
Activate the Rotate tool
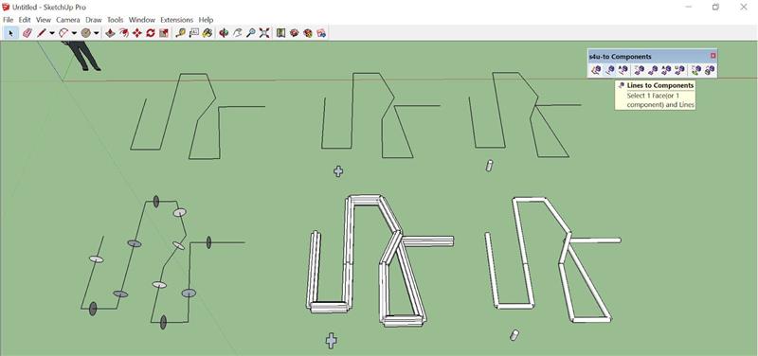point(151,33)
